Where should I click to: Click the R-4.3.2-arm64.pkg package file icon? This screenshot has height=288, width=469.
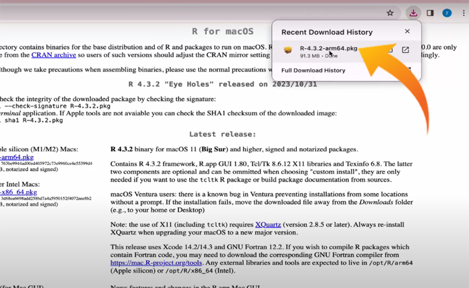pyautogui.click(x=287, y=50)
